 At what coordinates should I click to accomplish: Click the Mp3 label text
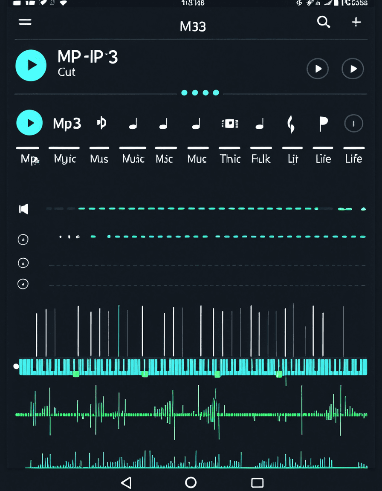coord(67,124)
